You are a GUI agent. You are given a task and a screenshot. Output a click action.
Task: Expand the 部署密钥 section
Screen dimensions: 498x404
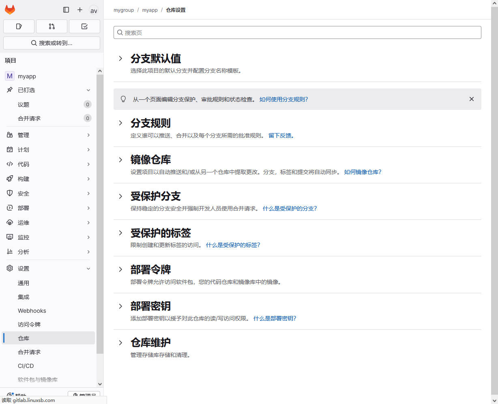[120, 306]
